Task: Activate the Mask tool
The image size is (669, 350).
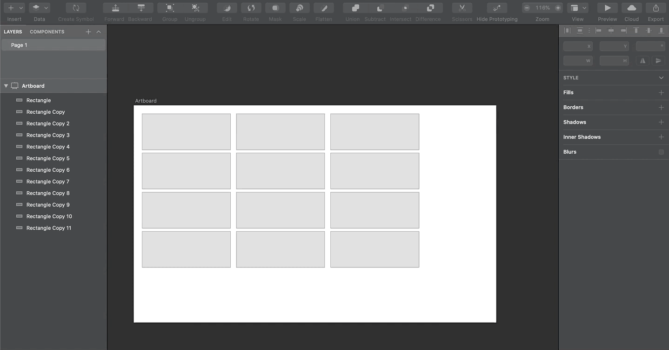Action: [x=275, y=8]
